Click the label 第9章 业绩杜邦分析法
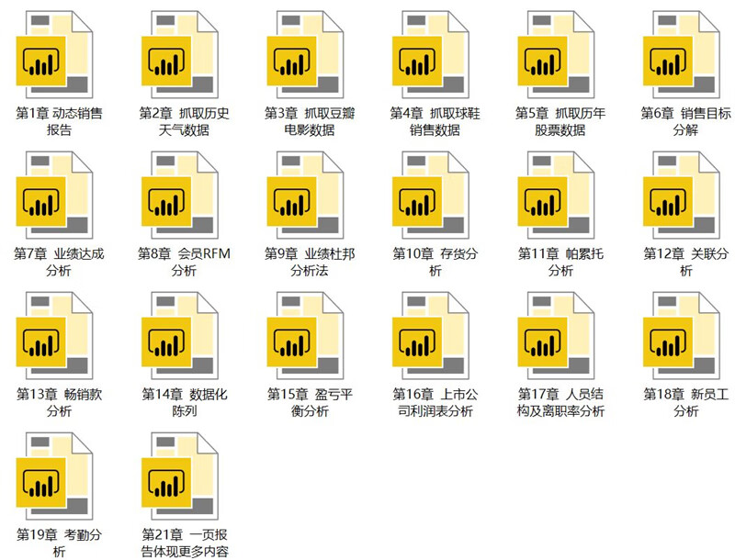The image size is (735, 560). click(310, 262)
